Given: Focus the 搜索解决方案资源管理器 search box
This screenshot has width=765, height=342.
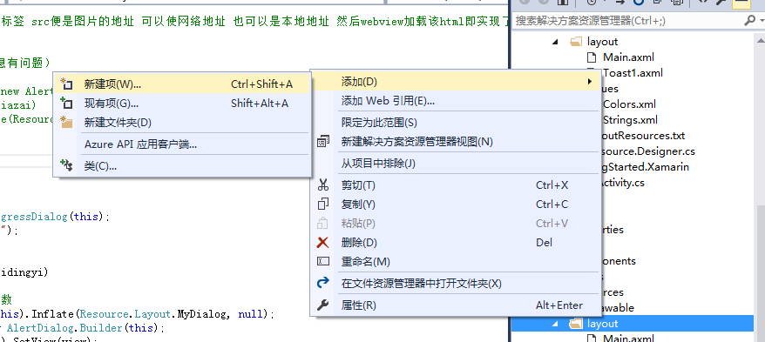Looking at the screenshot, I should pyautogui.click(x=627, y=21).
